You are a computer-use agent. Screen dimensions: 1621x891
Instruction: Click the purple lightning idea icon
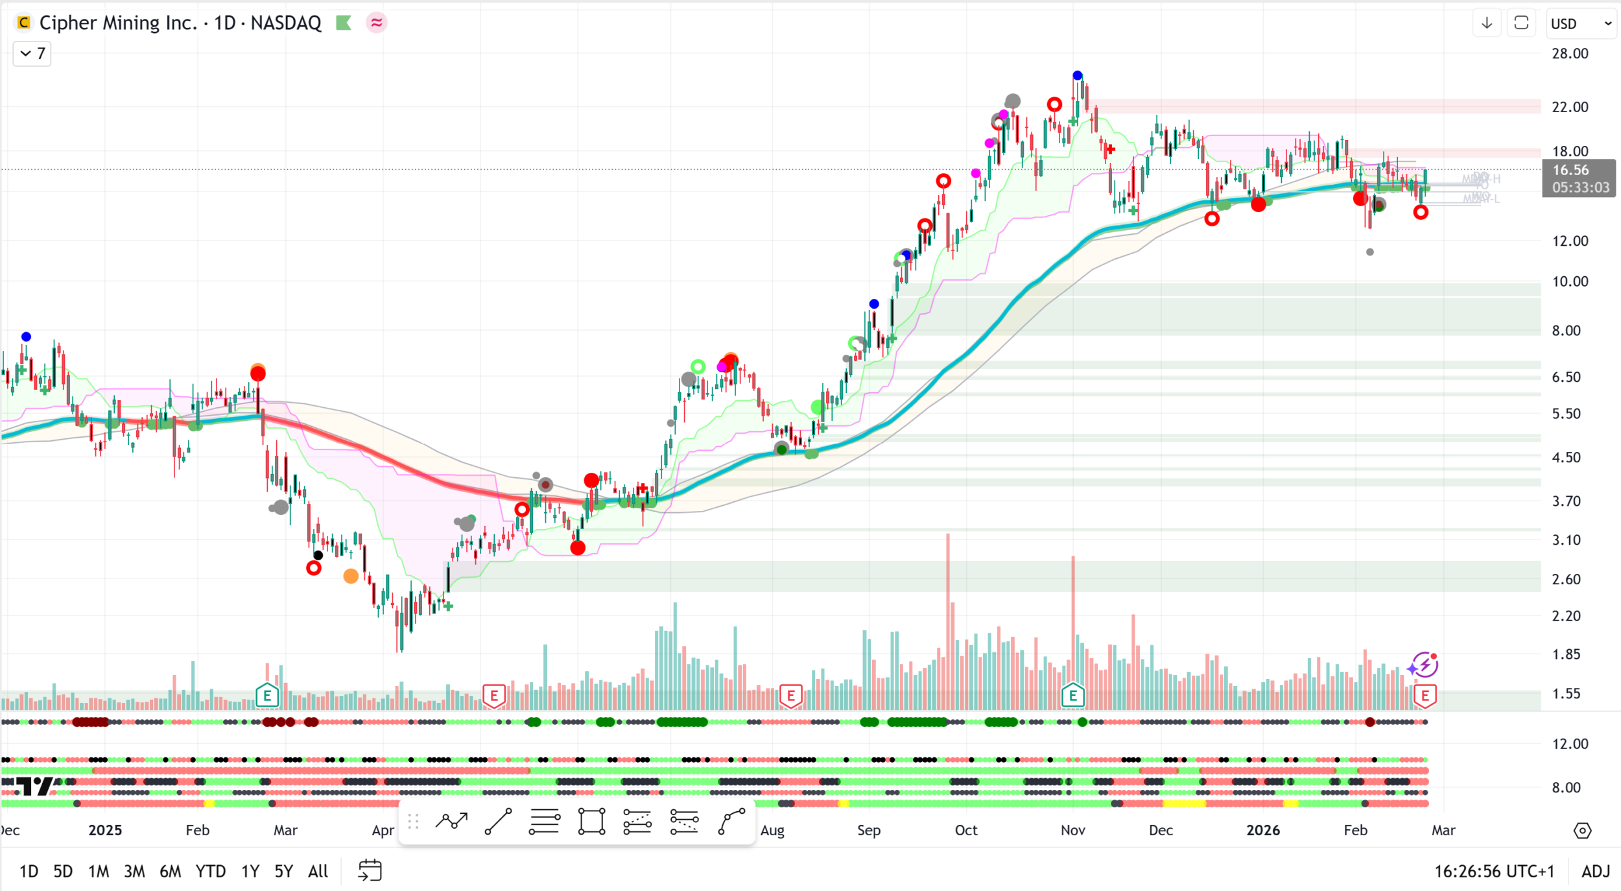pyautogui.click(x=1423, y=665)
